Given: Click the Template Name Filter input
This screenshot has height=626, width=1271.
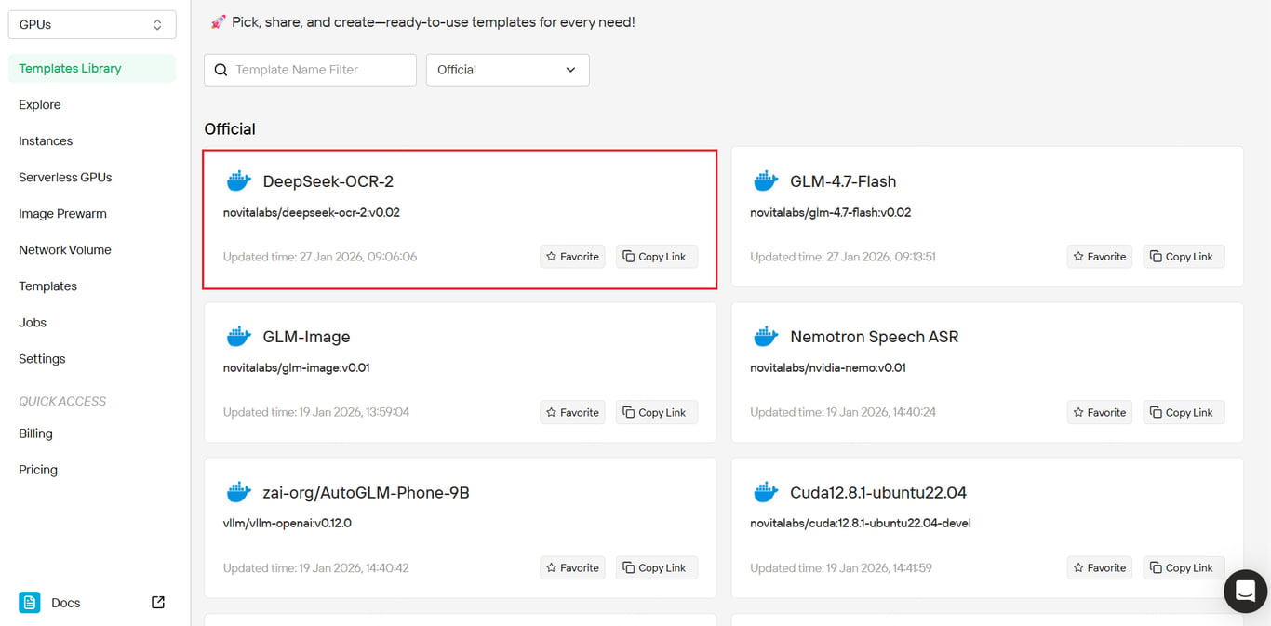Looking at the screenshot, I should pos(311,70).
